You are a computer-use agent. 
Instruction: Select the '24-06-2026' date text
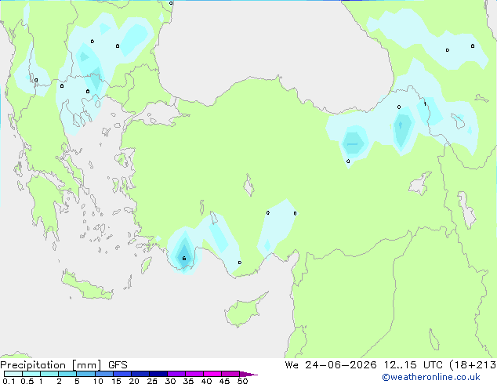(341, 365)
